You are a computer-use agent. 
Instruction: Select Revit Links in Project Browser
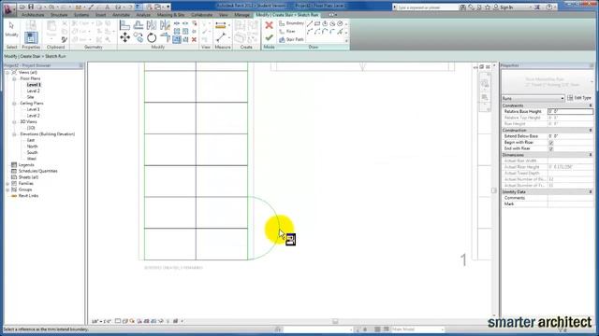28,196
